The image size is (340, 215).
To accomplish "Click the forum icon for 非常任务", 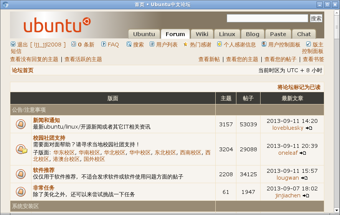I will (21, 192).
